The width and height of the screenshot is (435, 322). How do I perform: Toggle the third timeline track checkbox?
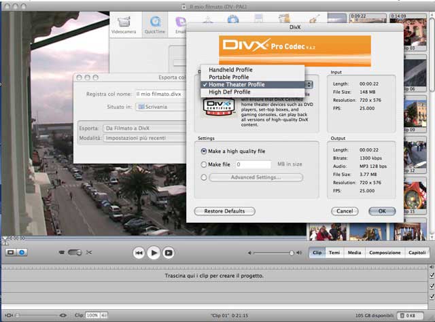(432, 297)
